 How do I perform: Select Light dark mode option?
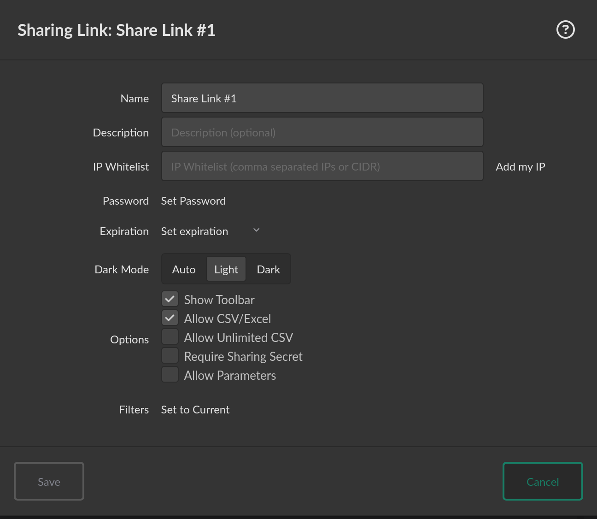tap(226, 269)
